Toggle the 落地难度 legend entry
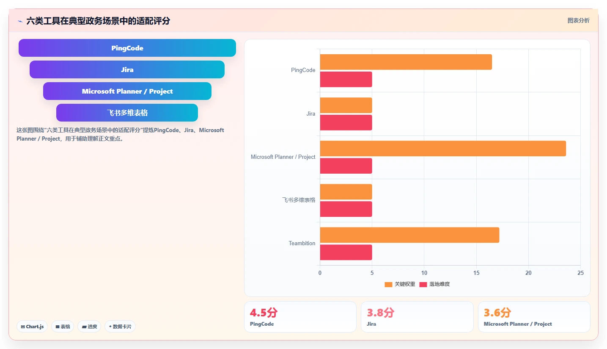 (x=434, y=284)
